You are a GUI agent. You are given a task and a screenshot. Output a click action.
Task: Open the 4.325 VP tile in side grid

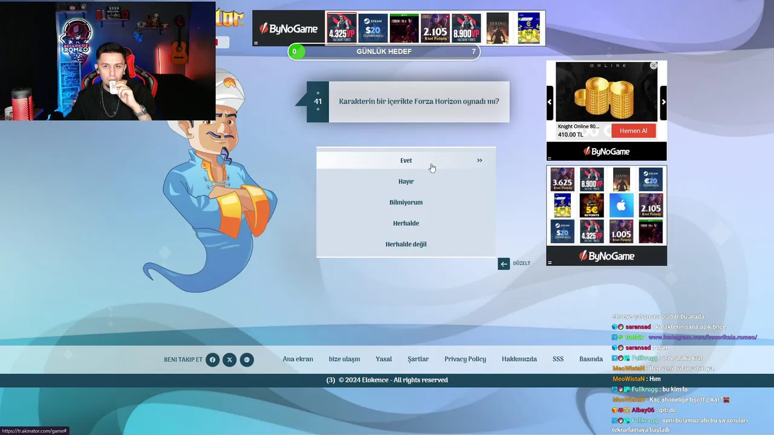[x=591, y=231]
